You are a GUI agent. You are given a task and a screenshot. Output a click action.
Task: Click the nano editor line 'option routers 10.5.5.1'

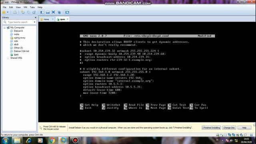coord(103,84)
